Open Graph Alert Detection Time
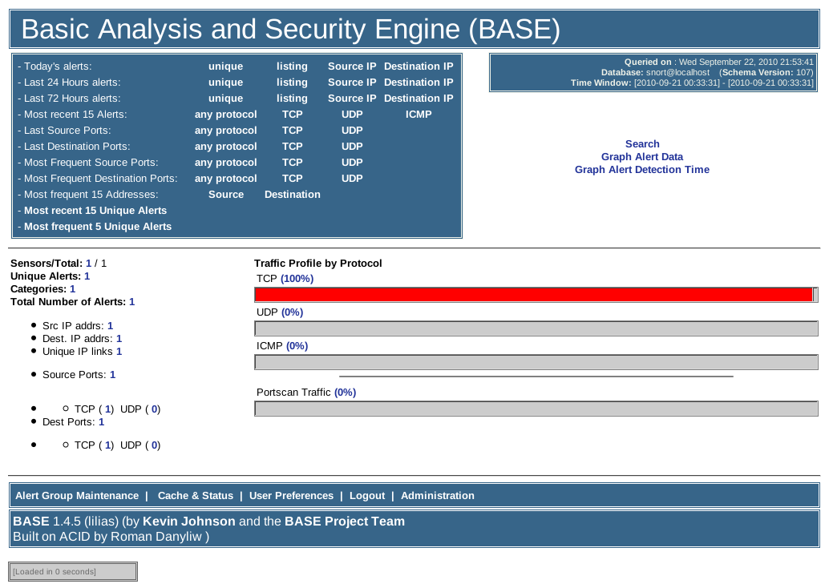This screenshot has width=829, height=588. tap(642, 170)
